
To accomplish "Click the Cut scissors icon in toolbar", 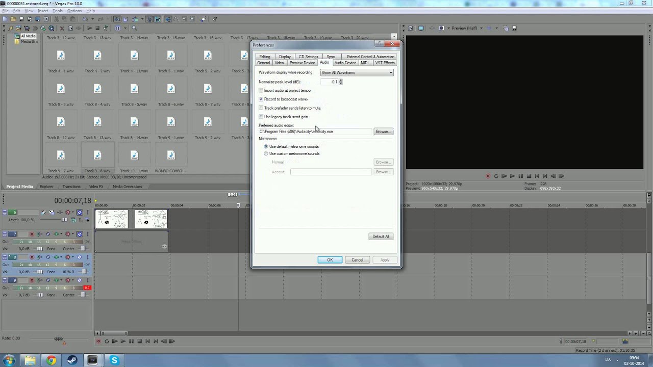I will (x=56, y=19).
